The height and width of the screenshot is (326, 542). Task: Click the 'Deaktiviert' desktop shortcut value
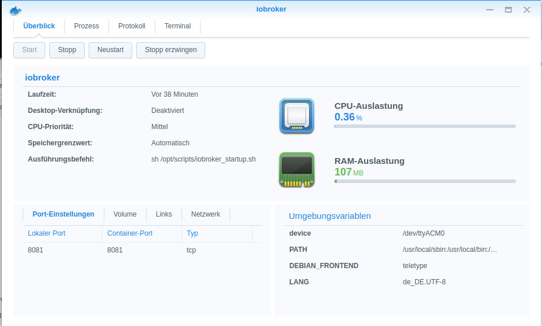168,111
